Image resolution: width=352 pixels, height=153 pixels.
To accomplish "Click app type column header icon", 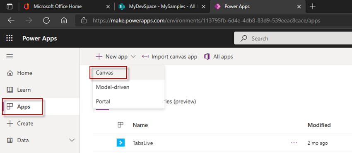I will (x=121, y=125).
